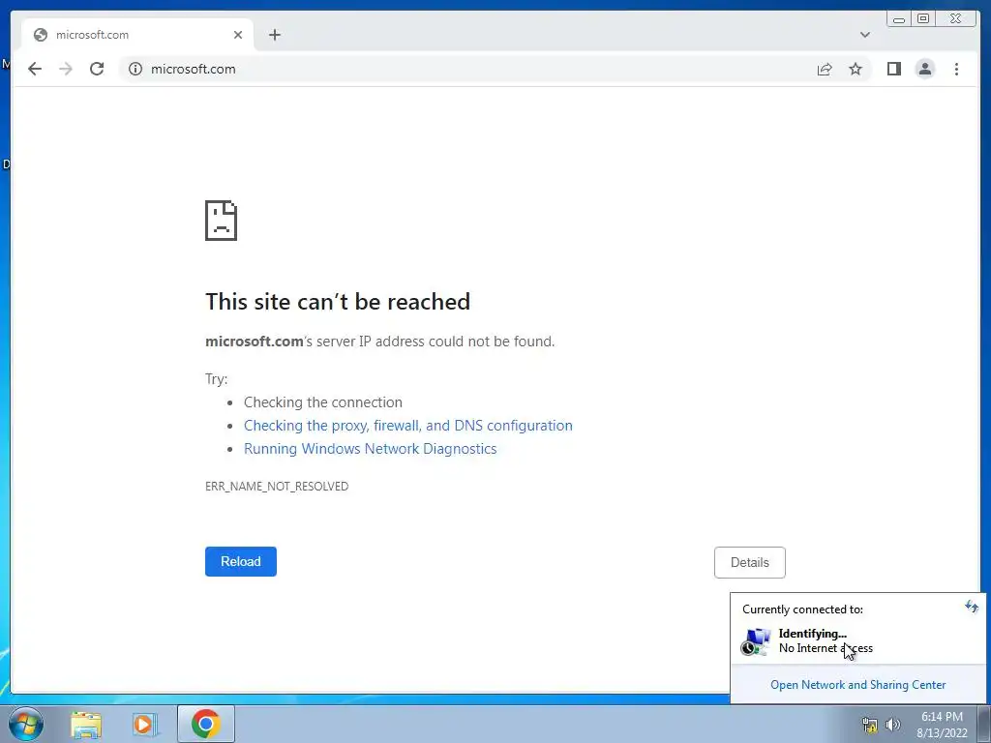Click the sad page error icon

(x=222, y=221)
